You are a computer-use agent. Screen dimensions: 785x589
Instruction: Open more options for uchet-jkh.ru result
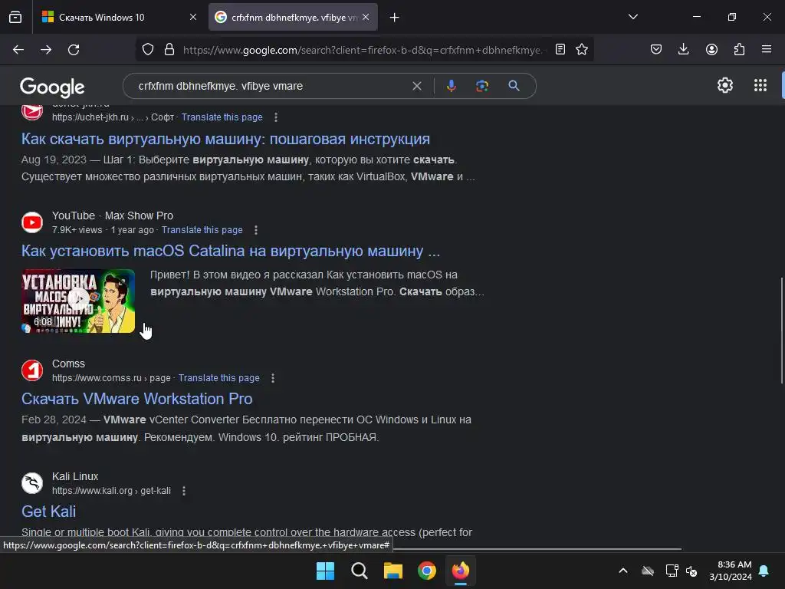(276, 117)
